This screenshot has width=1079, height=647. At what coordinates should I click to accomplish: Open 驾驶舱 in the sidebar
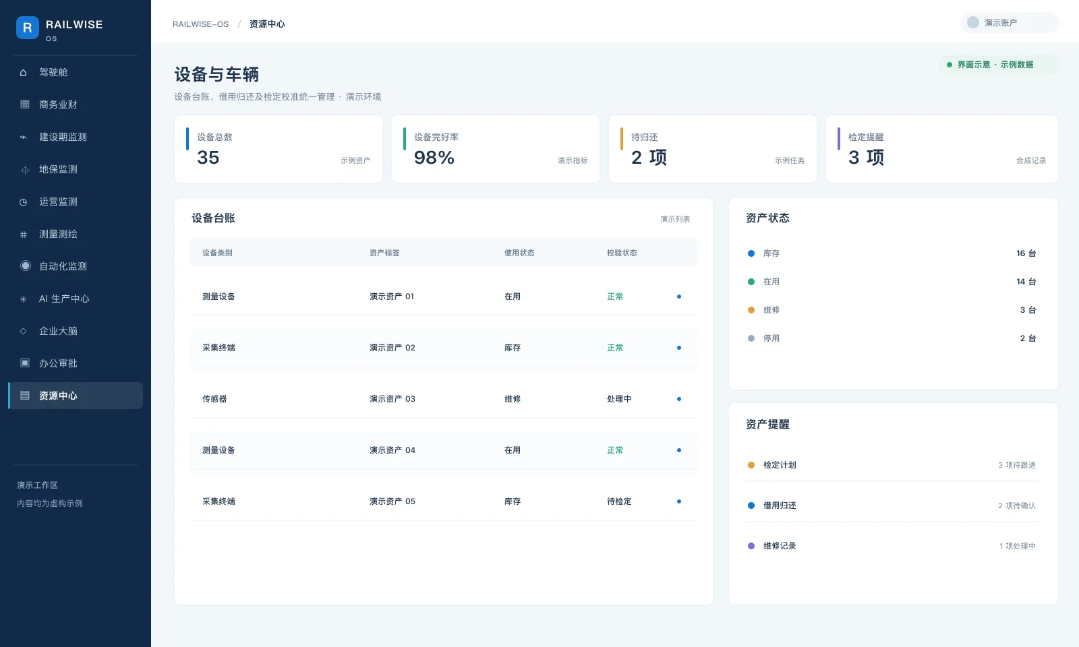click(76, 72)
